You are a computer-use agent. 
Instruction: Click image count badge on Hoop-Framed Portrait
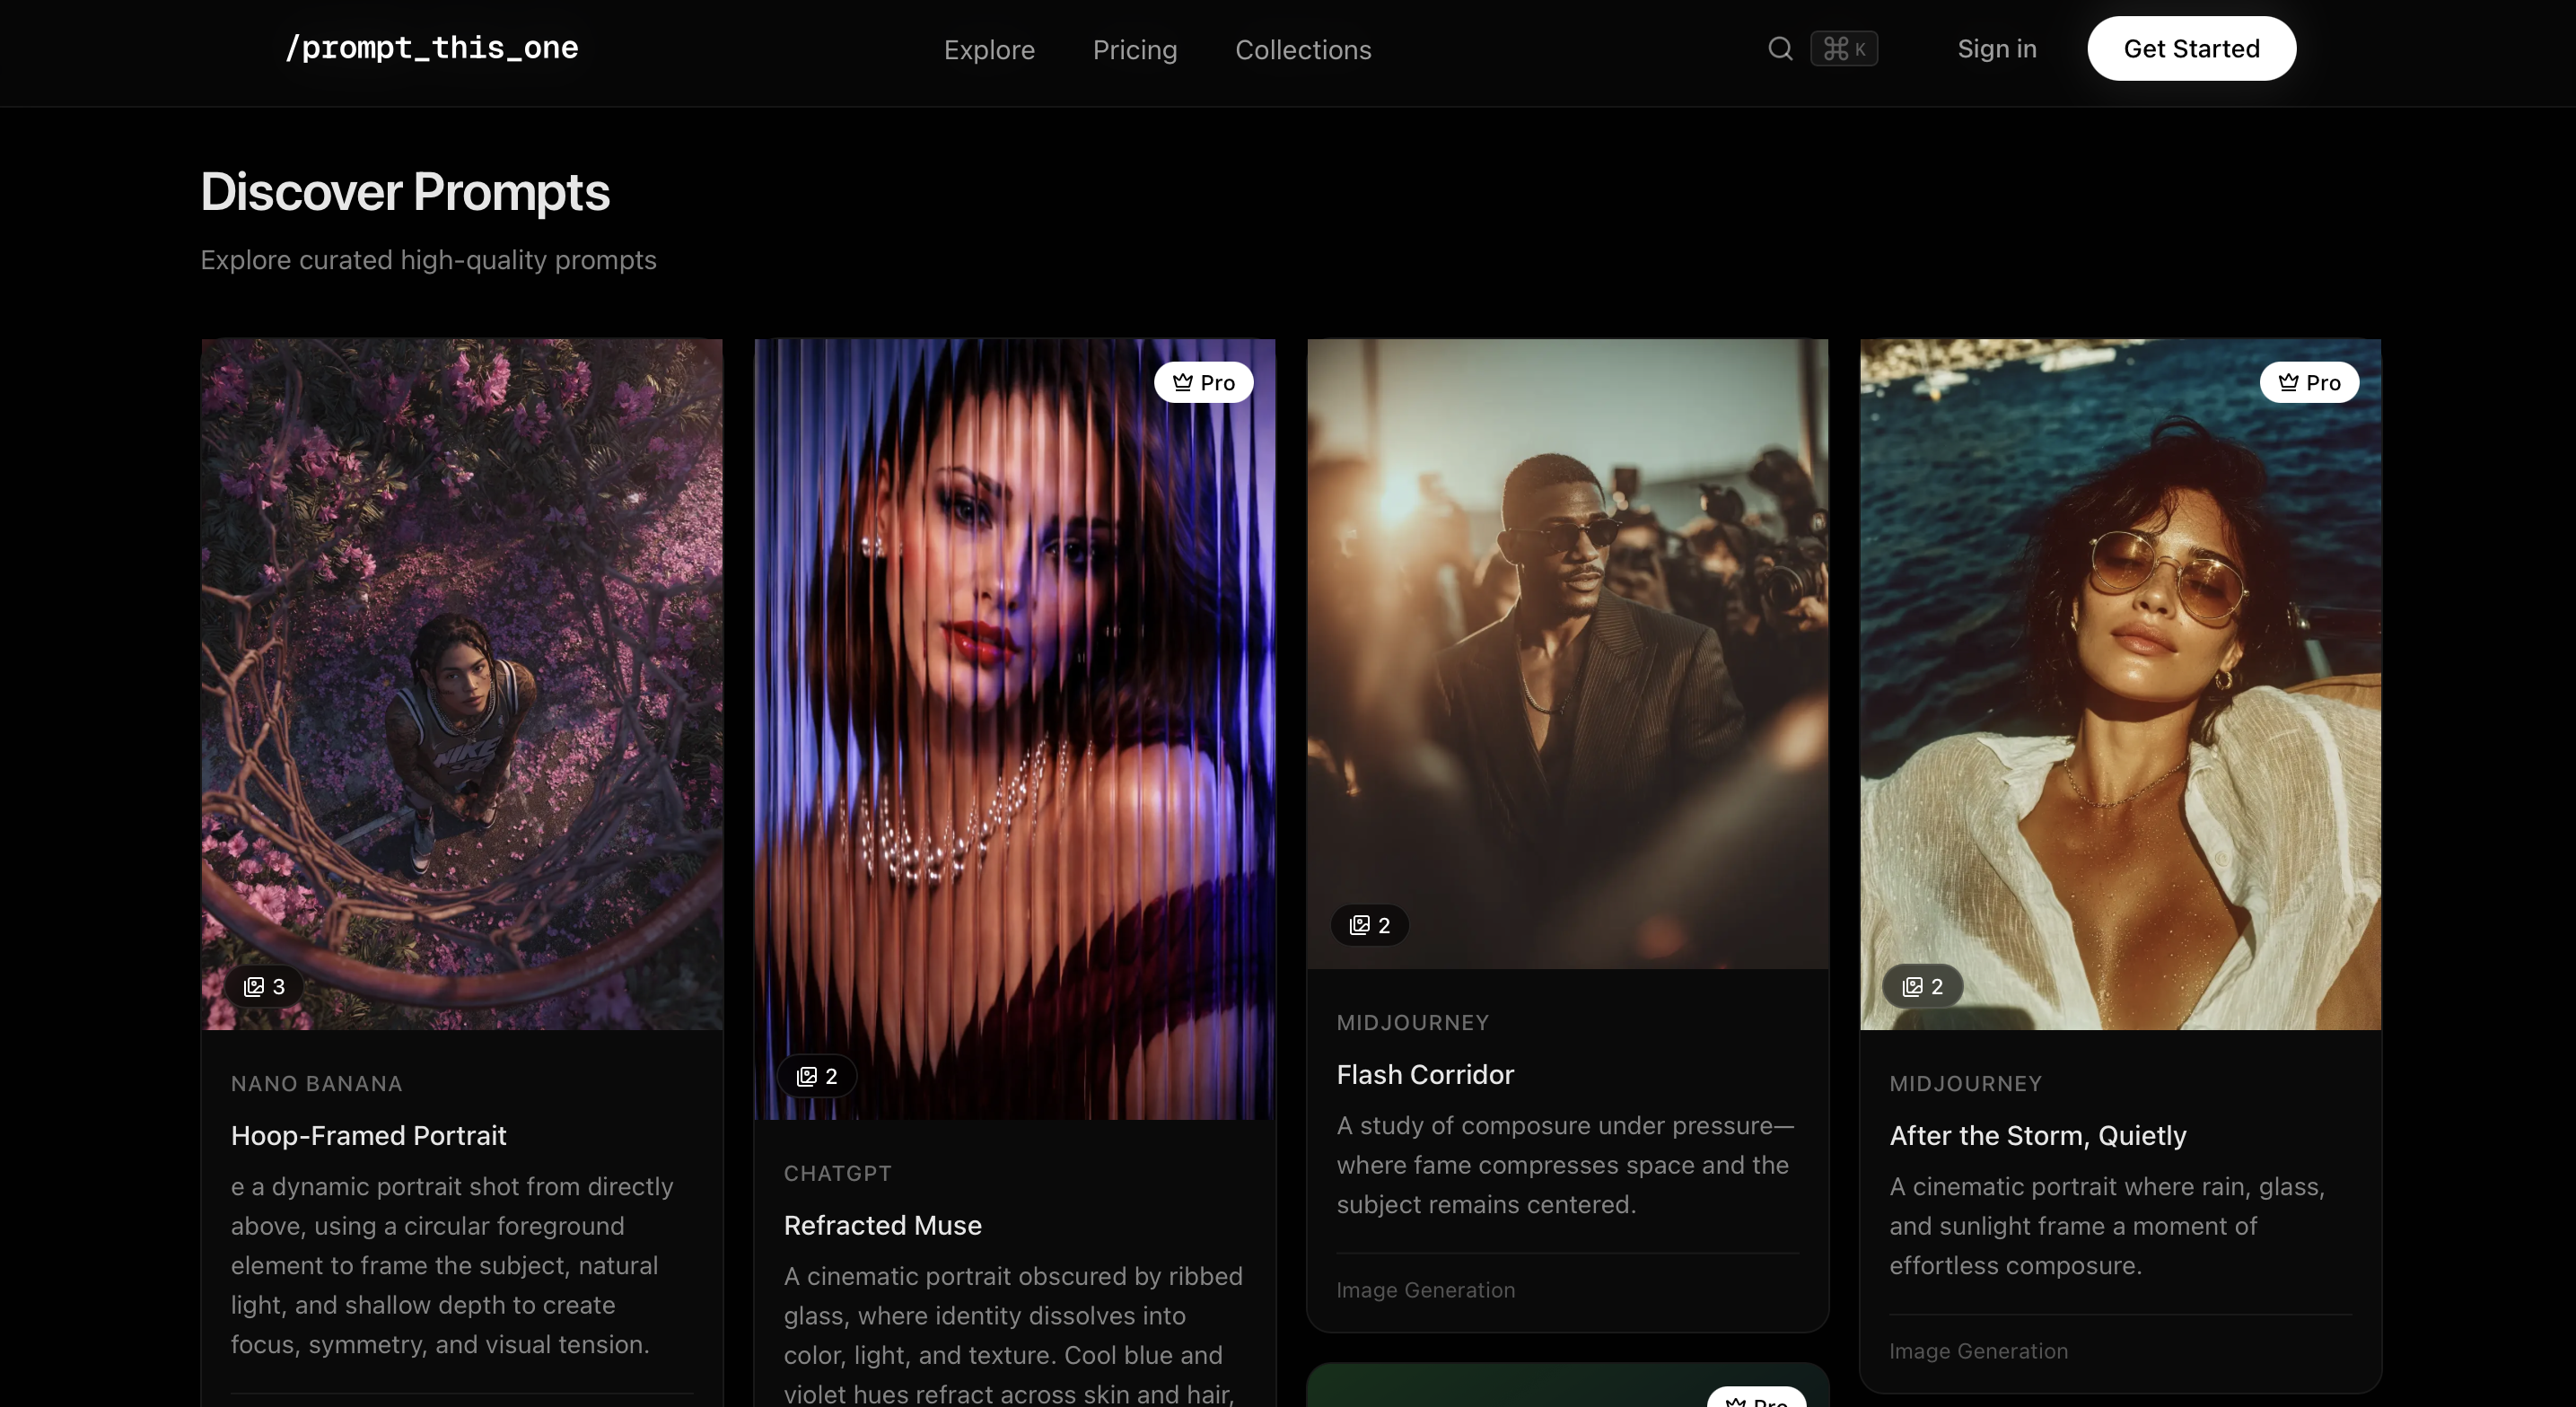click(265, 986)
